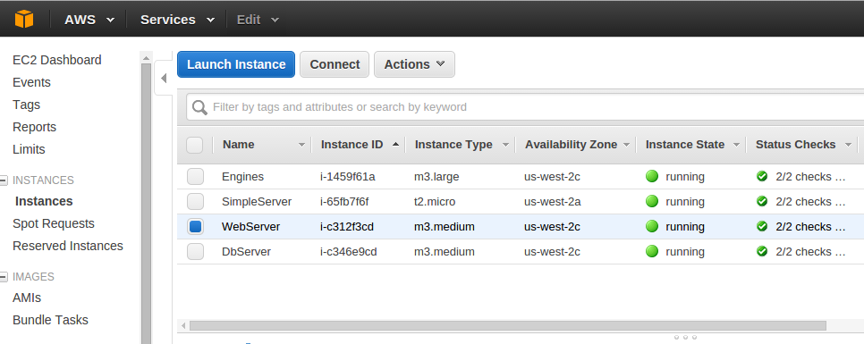Open the Edit menu
The width and height of the screenshot is (864, 344).
click(x=258, y=20)
